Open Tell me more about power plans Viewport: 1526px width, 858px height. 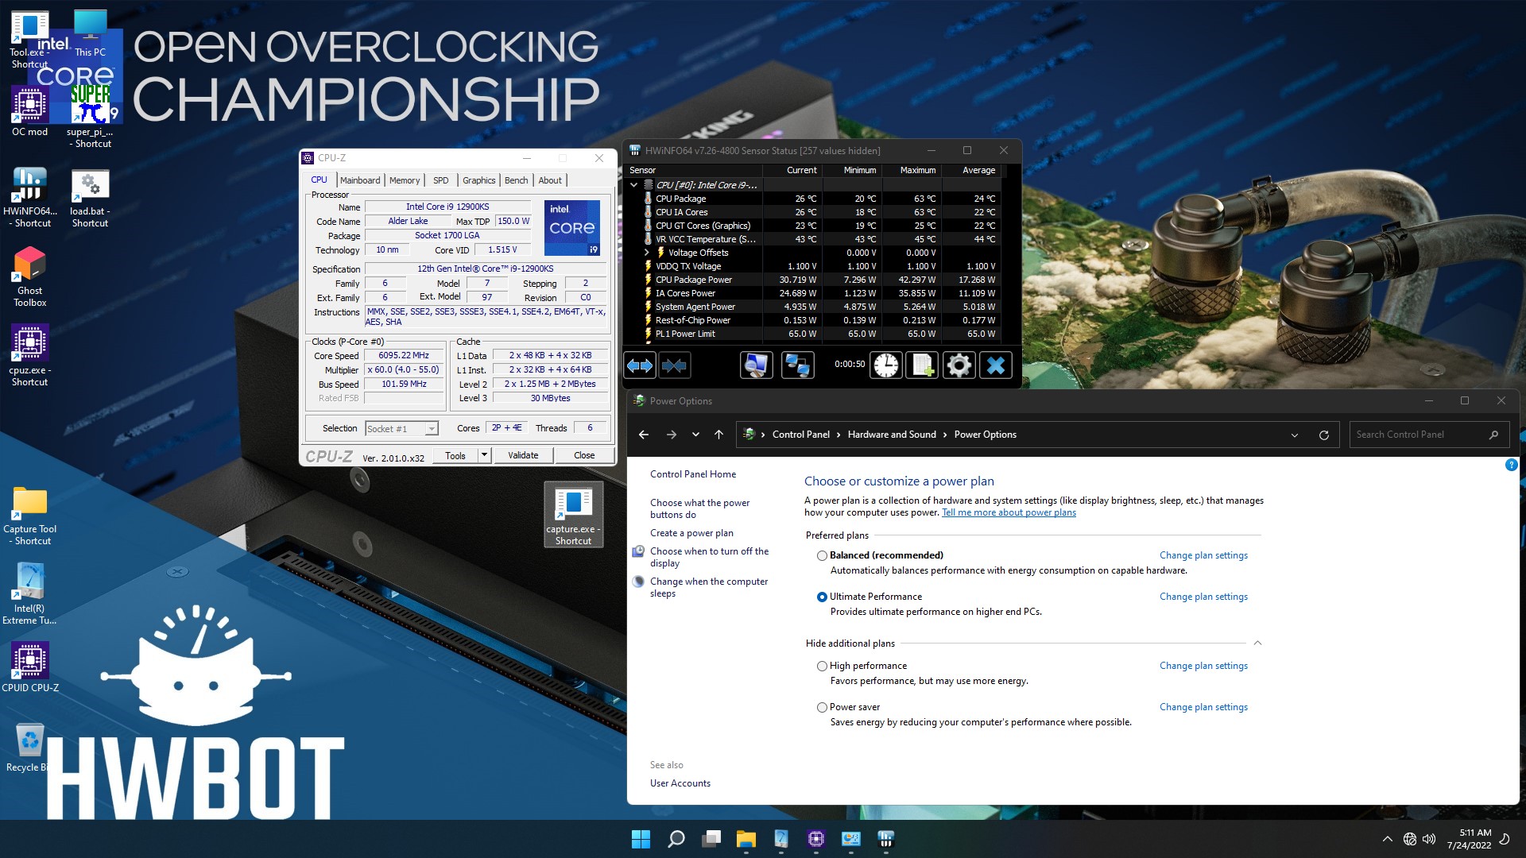click(x=1009, y=512)
